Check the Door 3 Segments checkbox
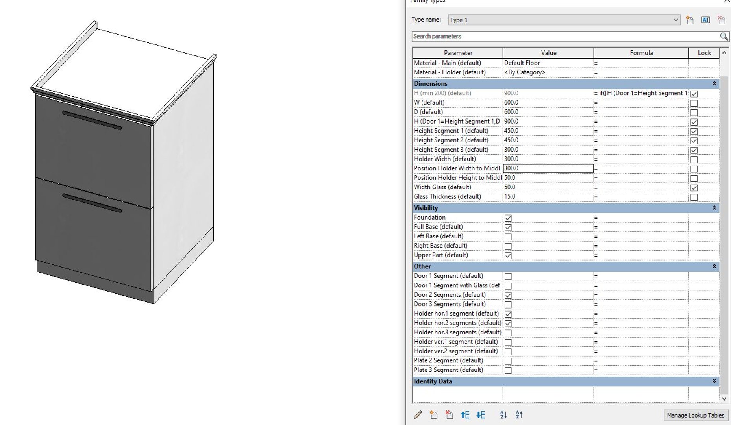731x425 pixels. coord(508,305)
